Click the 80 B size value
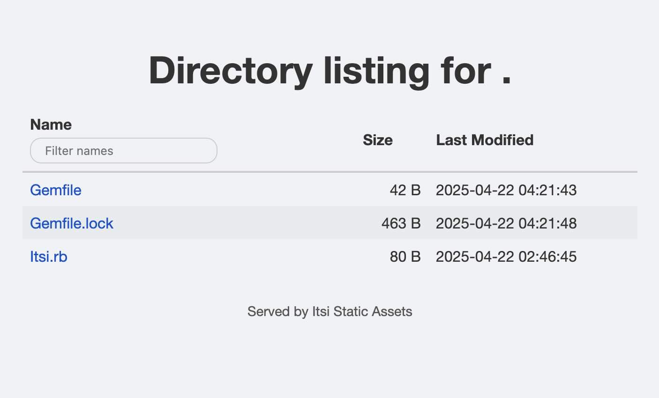 [x=405, y=257]
